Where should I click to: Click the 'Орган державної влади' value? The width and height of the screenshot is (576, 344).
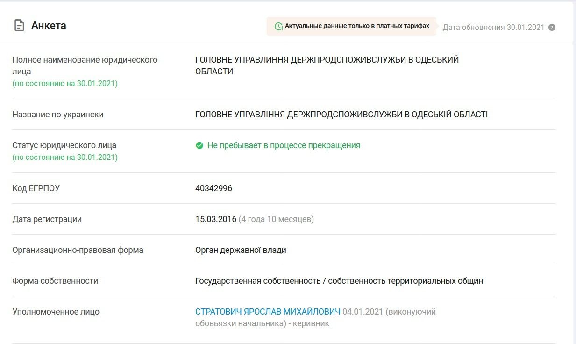(x=241, y=250)
